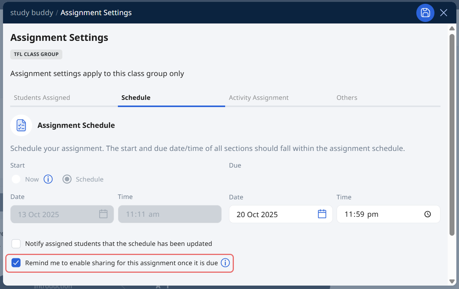Open the Activity Assignment tab
This screenshot has height=289, width=459.
coord(258,98)
